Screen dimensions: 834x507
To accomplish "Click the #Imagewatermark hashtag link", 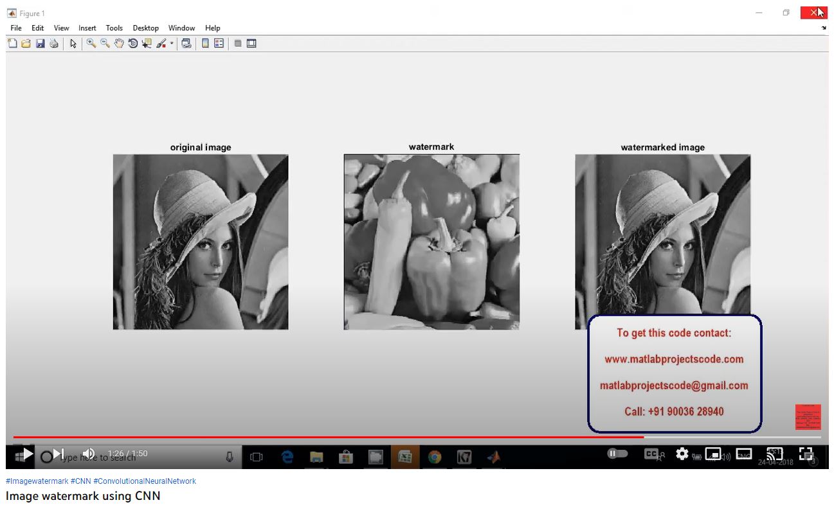I will pyautogui.click(x=37, y=481).
